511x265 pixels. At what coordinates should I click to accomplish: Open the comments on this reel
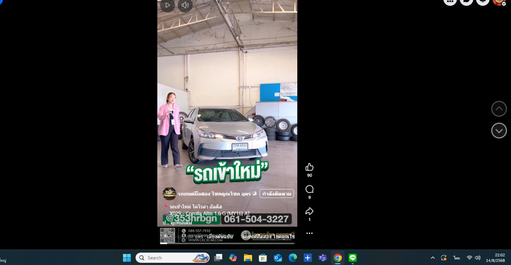pos(309,189)
